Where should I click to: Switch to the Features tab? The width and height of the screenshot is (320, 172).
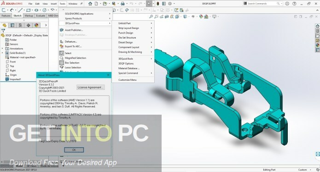pyautogui.click(x=6, y=16)
